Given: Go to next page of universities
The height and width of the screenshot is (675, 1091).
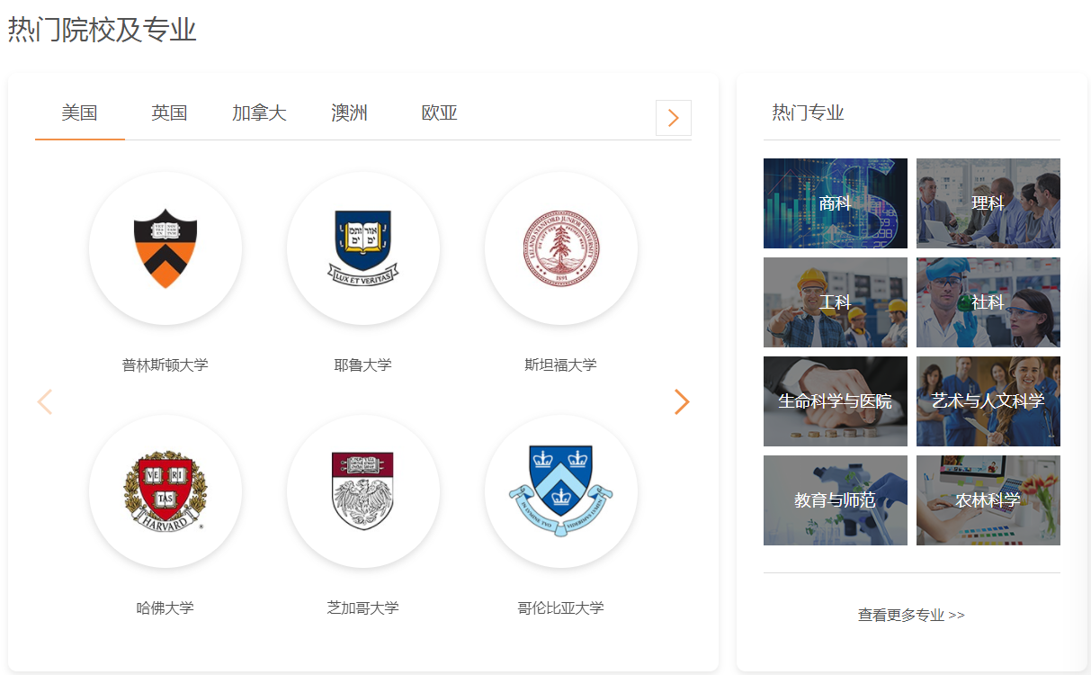Looking at the screenshot, I should pyautogui.click(x=682, y=401).
